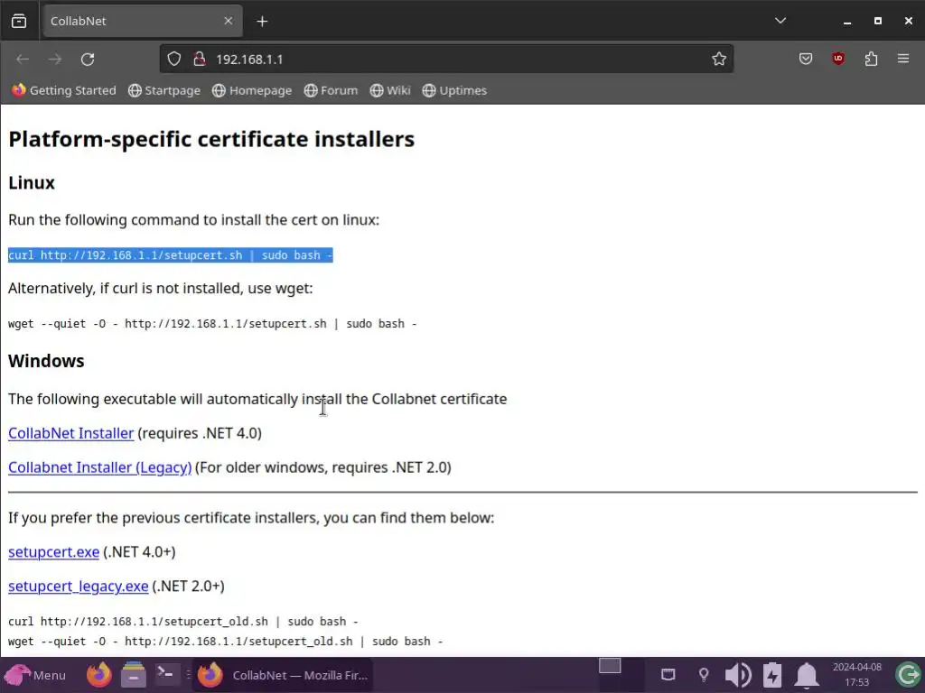Focus the 192.168.1.1 address bar
The width and height of the screenshot is (925, 693).
click(x=446, y=59)
